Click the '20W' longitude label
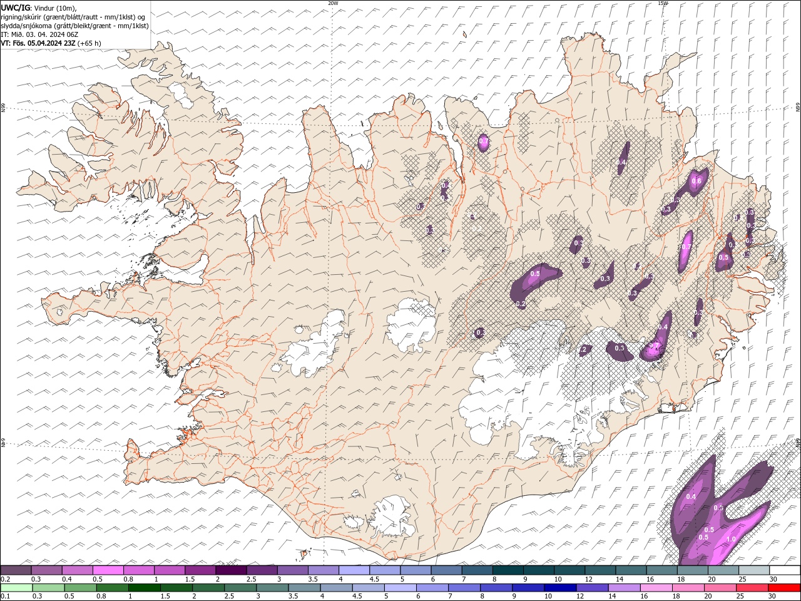Image resolution: width=801 pixels, height=601 pixels. [x=333, y=3]
